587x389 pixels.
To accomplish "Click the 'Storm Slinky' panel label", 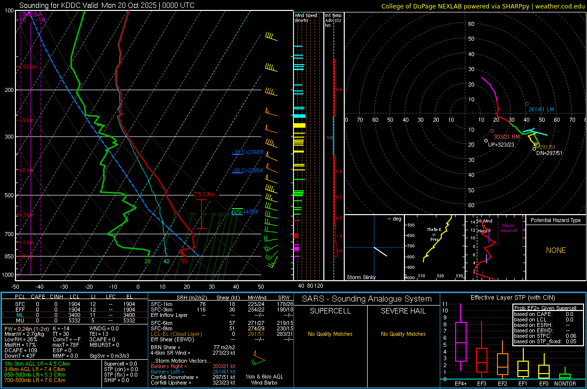I will pyautogui.click(x=361, y=277).
